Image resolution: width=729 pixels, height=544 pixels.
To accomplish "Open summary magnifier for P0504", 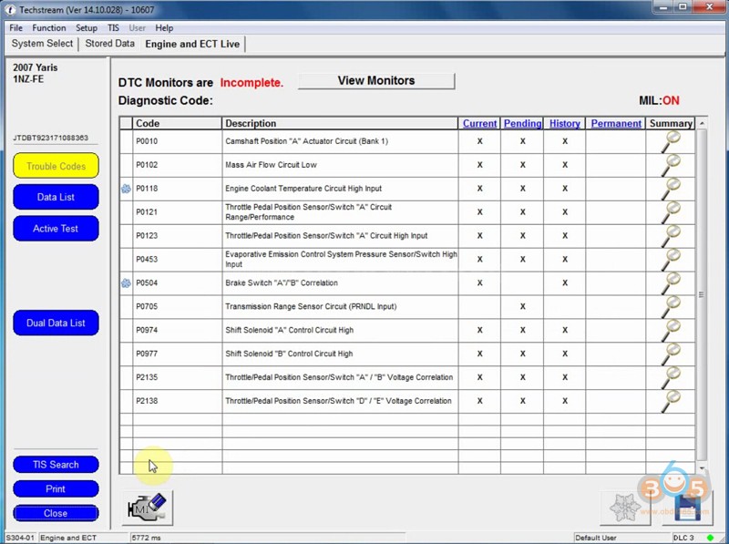I will coord(671,283).
